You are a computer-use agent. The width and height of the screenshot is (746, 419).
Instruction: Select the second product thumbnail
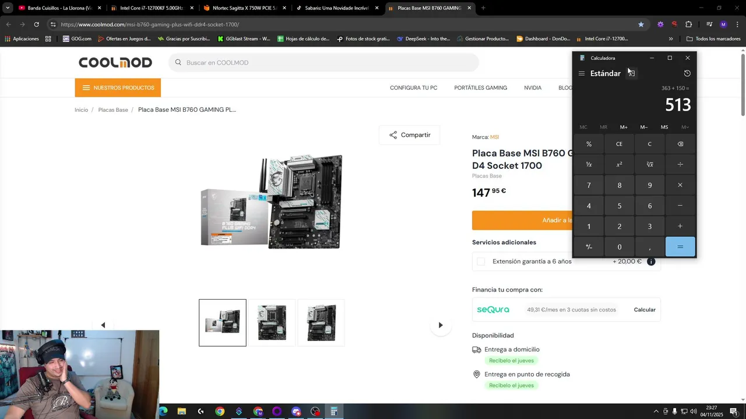(272, 322)
